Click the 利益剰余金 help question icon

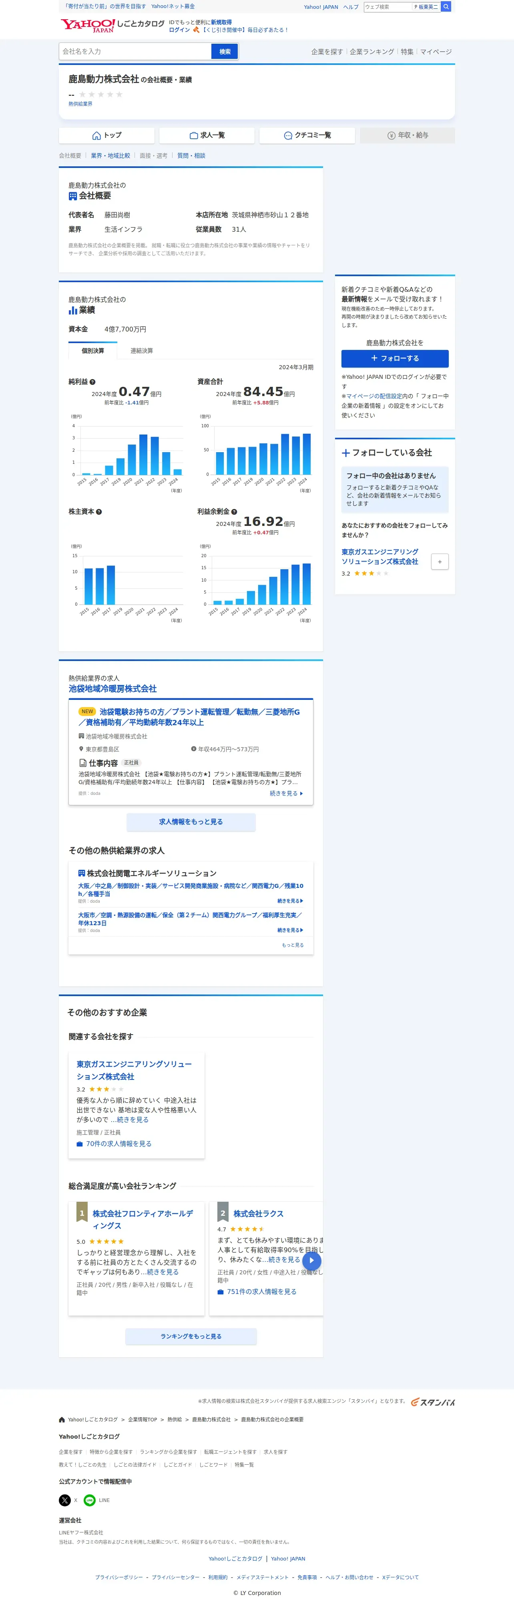234,511
